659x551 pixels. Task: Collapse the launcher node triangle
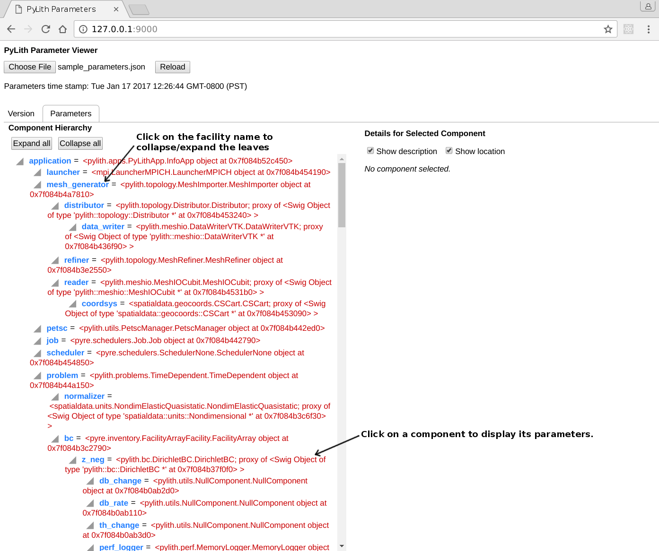(37, 172)
